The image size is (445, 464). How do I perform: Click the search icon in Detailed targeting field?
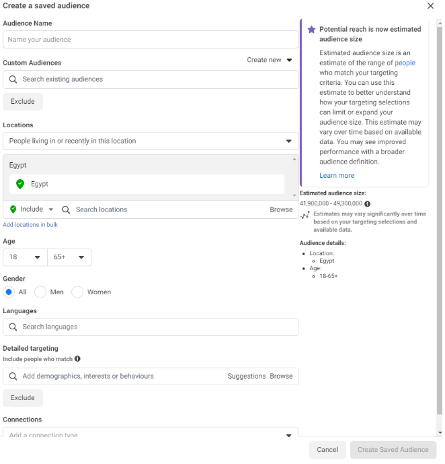click(x=13, y=376)
